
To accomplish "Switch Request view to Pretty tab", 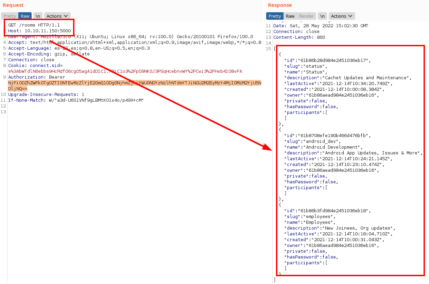I will point(10,16).
